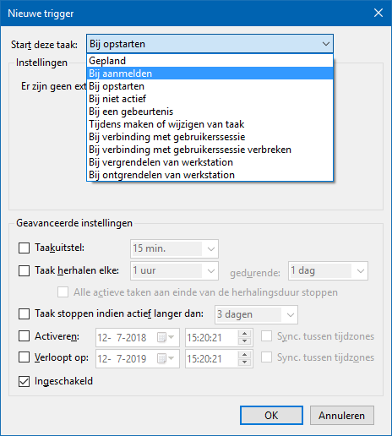Tick the Taak herhalen elke checkbox
The height and width of the screenshot is (436, 392).
24,270
